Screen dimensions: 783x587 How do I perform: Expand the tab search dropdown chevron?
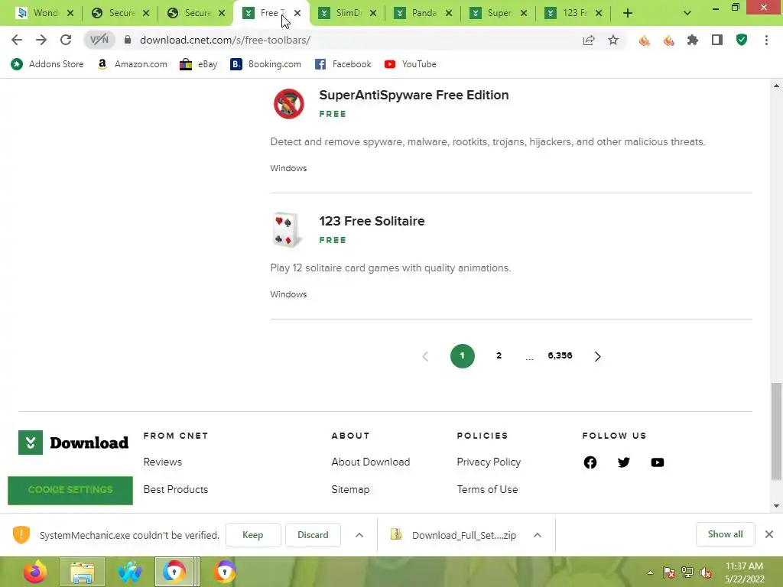coord(687,13)
